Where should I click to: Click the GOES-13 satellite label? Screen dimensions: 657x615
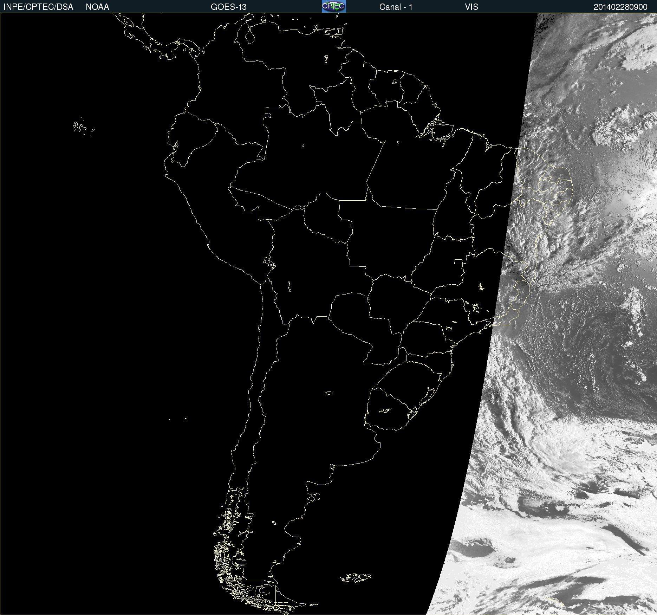click(228, 7)
